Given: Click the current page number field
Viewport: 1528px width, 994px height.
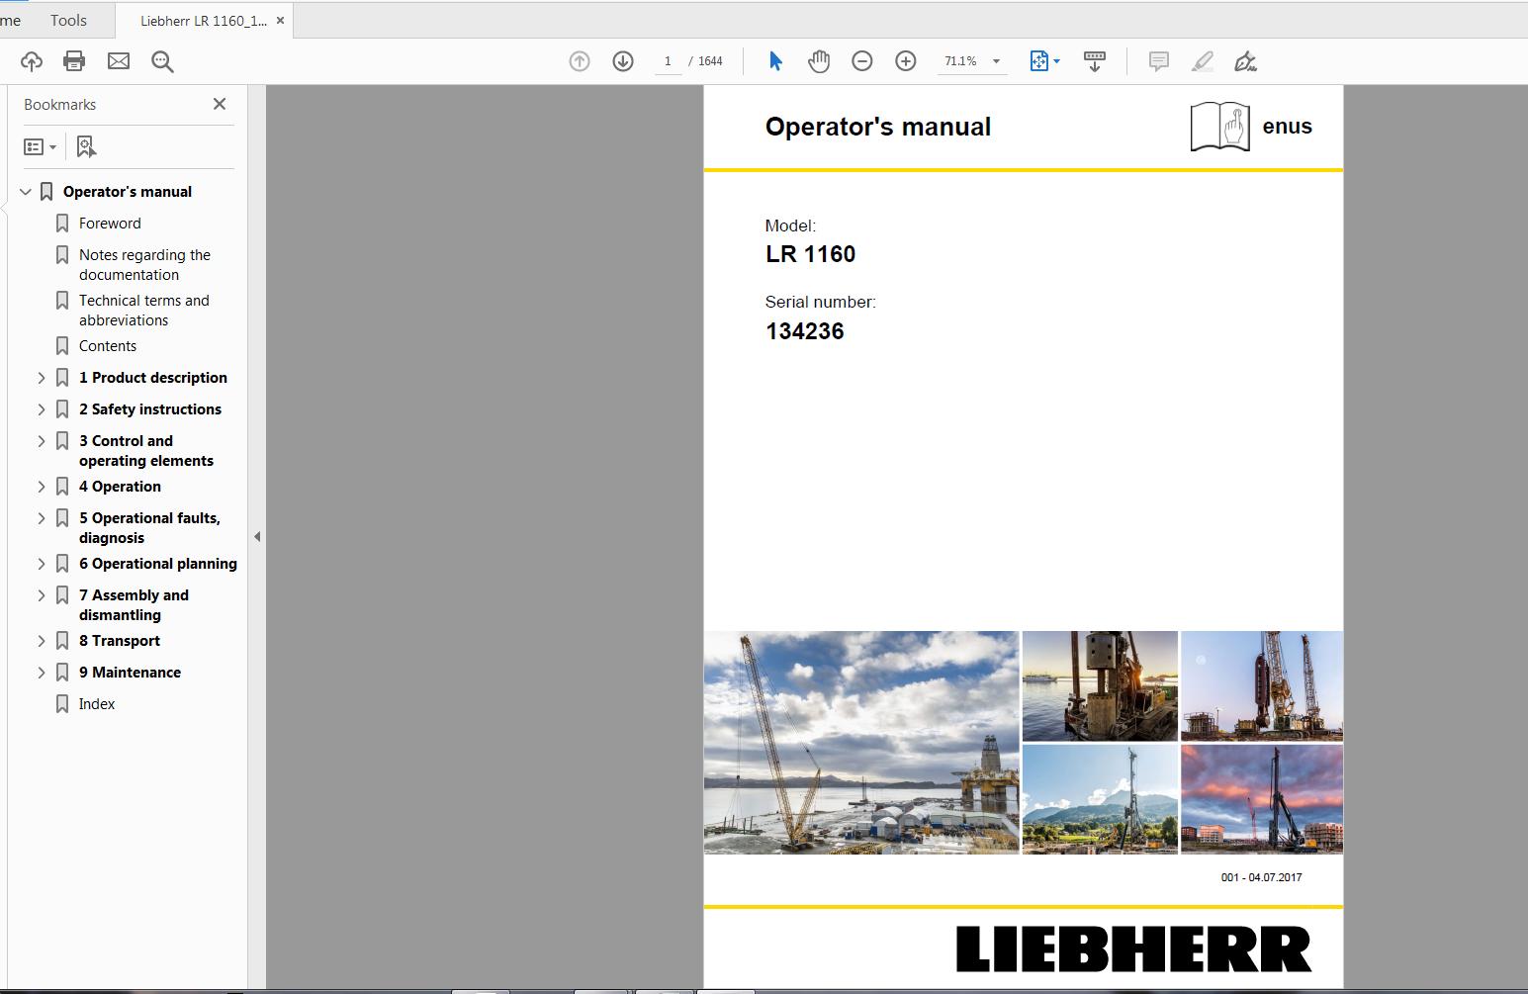Looking at the screenshot, I should [x=668, y=61].
